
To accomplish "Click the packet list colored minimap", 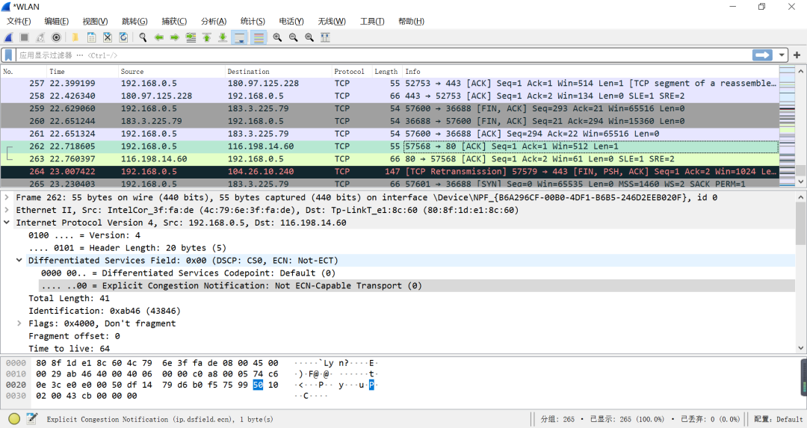I will pyautogui.click(x=787, y=125).
